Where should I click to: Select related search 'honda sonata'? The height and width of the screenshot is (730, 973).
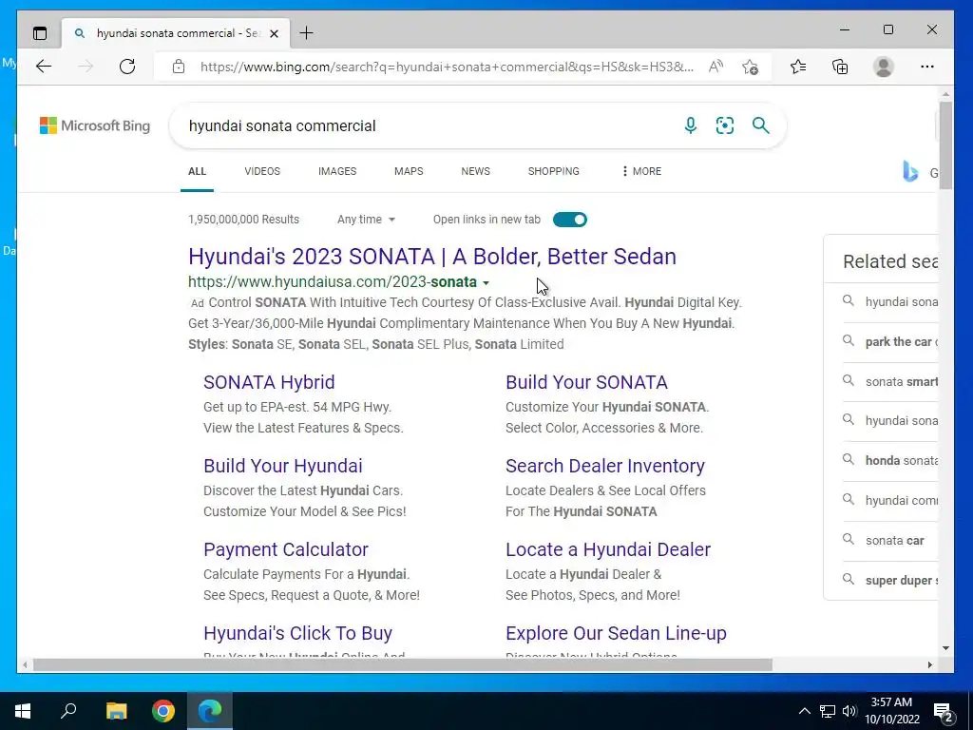point(890,461)
